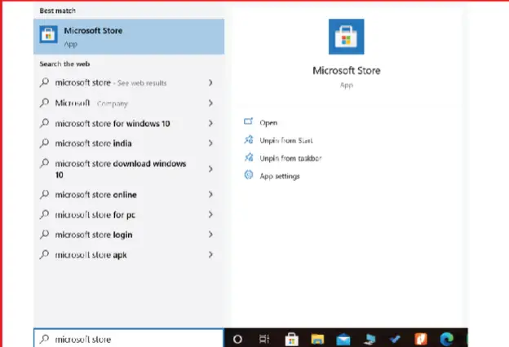The image size is (509, 347).
Task: Launch Microsoft Store from the taskbar
Action: pos(291,339)
